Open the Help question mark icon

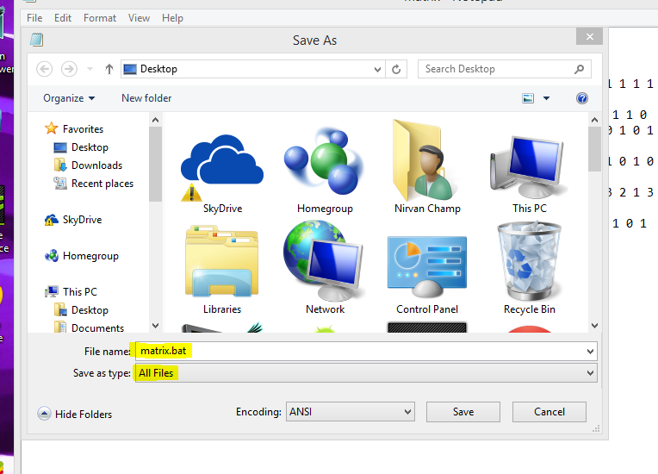coord(582,98)
